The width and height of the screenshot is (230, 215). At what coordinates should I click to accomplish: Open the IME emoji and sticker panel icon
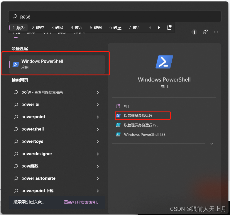[x=169, y=28]
